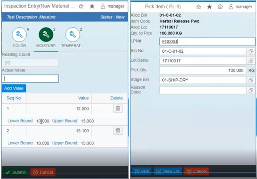Click manager user in Inspection Entry header
Screen dimensions: 257x179
(x=112, y=6)
